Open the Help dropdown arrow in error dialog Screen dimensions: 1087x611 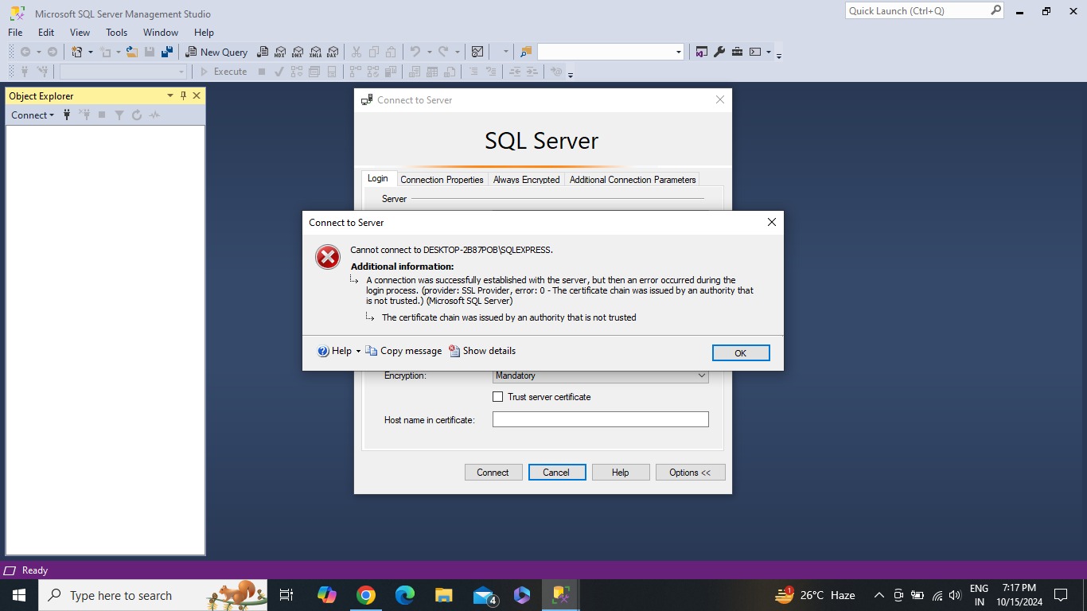(358, 351)
